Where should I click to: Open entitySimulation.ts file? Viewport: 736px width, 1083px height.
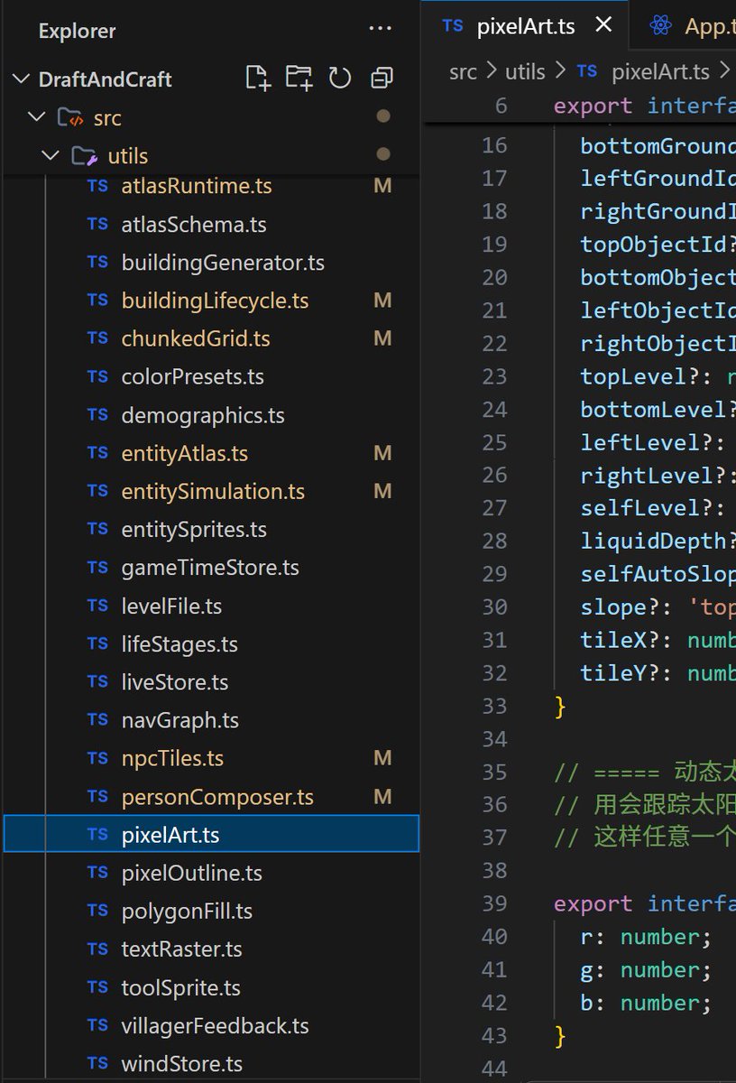point(212,491)
